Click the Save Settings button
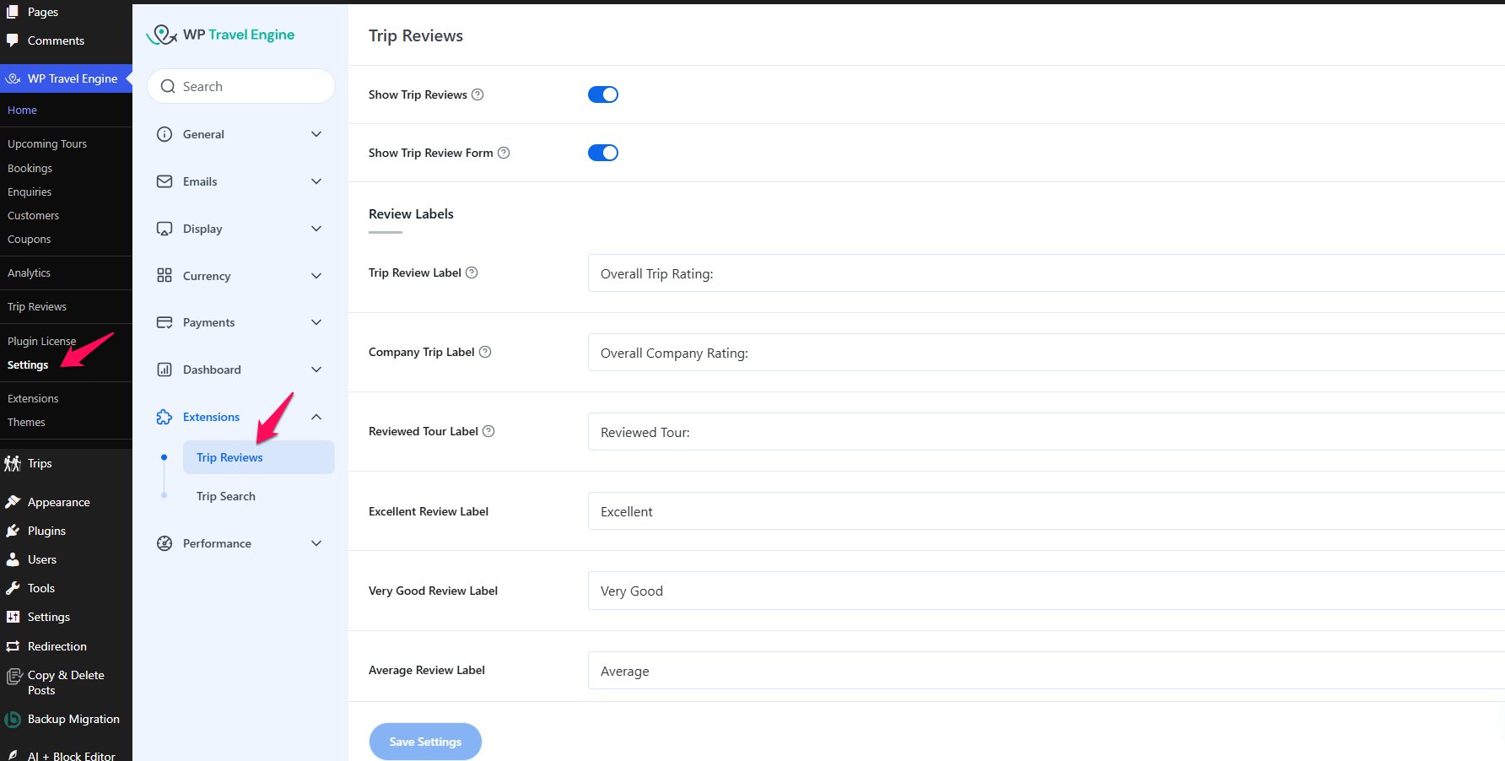This screenshot has height=761, width=1505. pos(425,742)
